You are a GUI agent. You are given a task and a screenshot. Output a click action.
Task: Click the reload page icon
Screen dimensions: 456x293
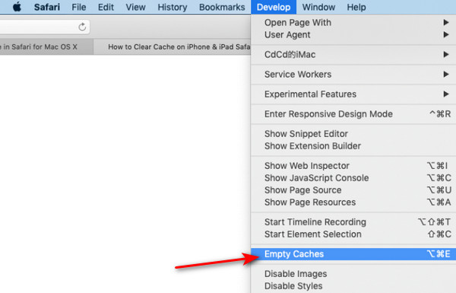[82, 27]
